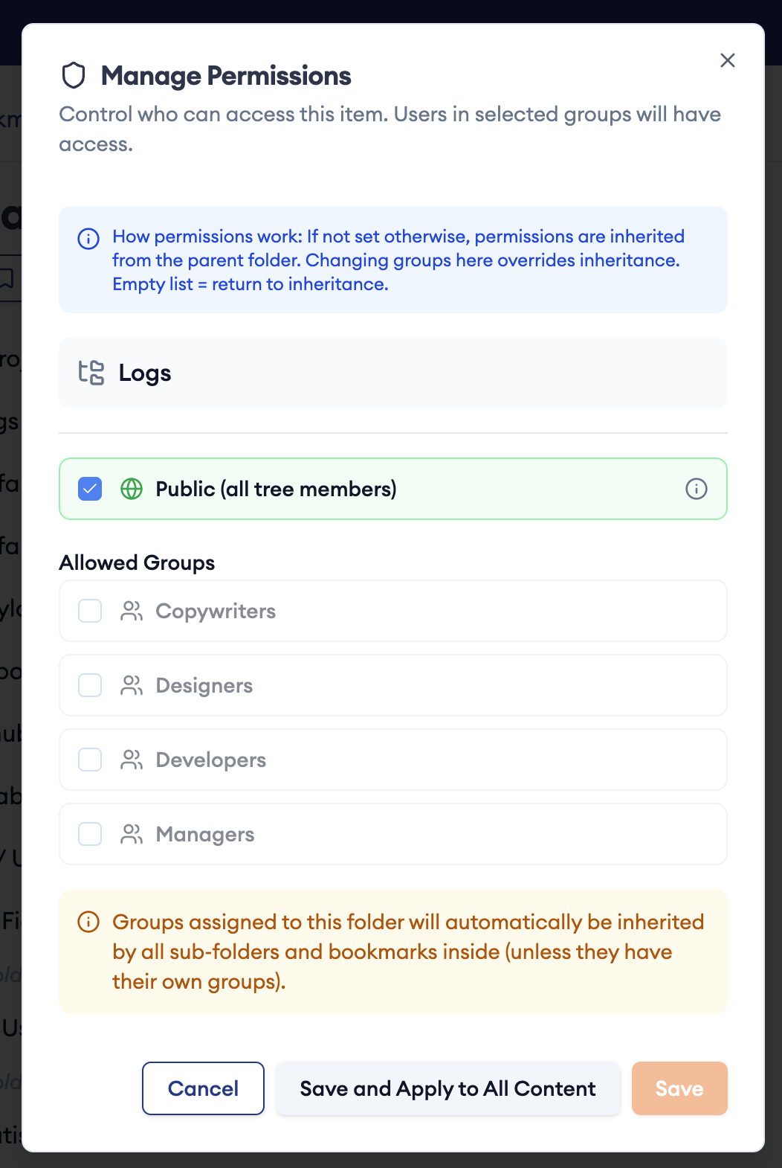Click the info icon in the blue banner
This screenshot has width=782, height=1168.
point(88,239)
